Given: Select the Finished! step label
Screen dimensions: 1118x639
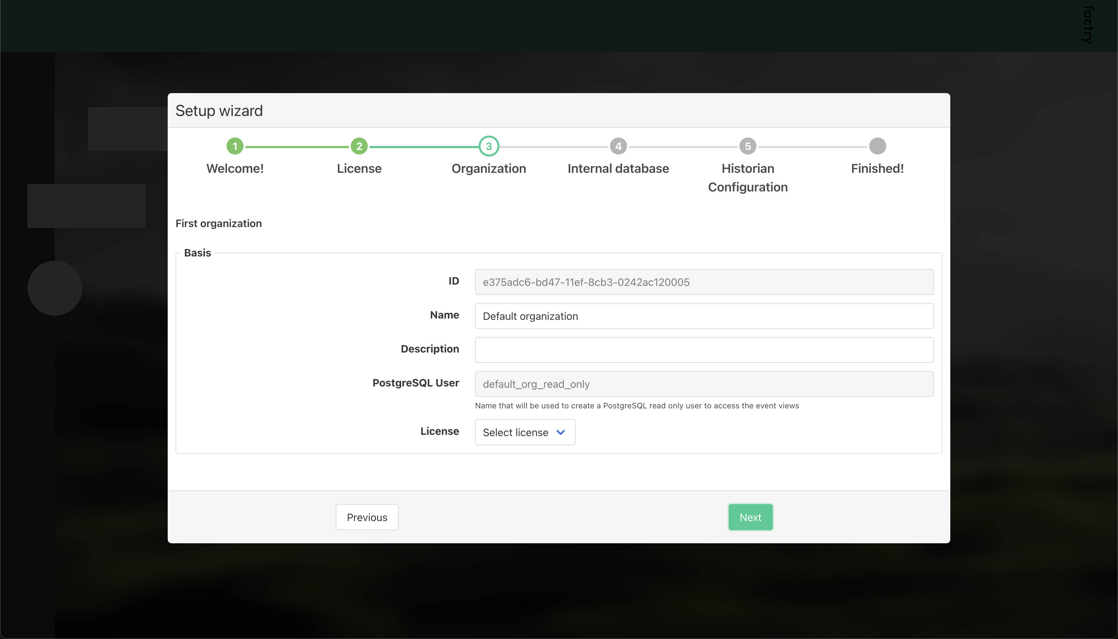Looking at the screenshot, I should [877, 169].
